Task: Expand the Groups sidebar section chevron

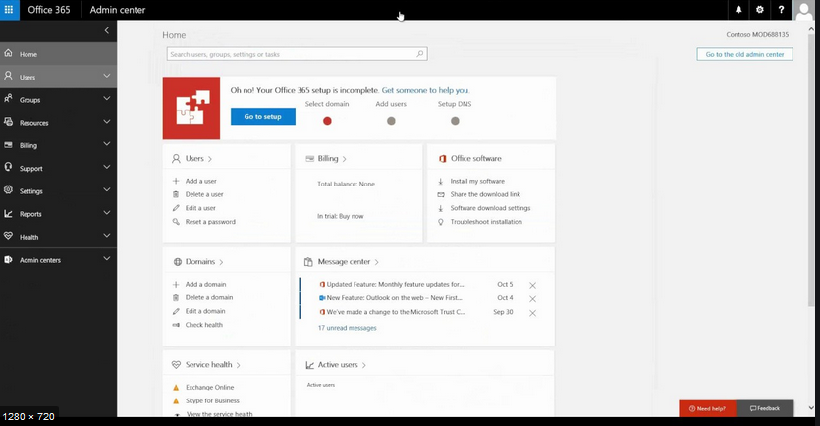Action: tap(107, 99)
